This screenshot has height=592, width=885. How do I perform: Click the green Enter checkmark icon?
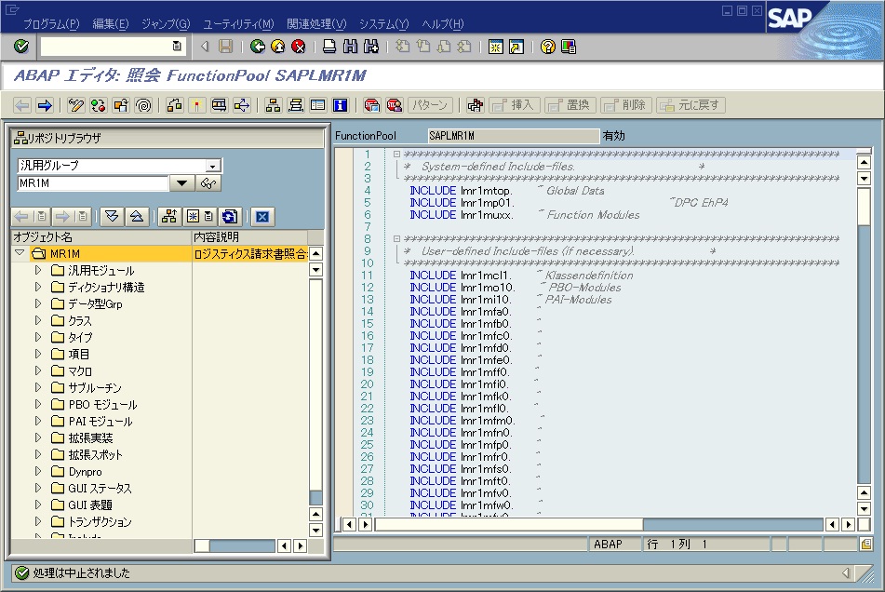pyautogui.click(x=21, y=47)
